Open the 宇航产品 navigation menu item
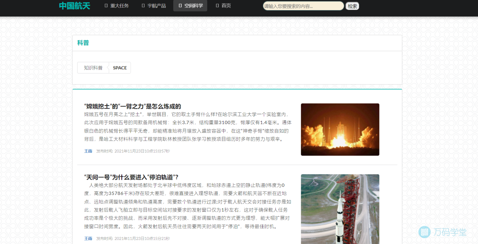This screenshot has height=244, width=478. (x=154, y=6)
